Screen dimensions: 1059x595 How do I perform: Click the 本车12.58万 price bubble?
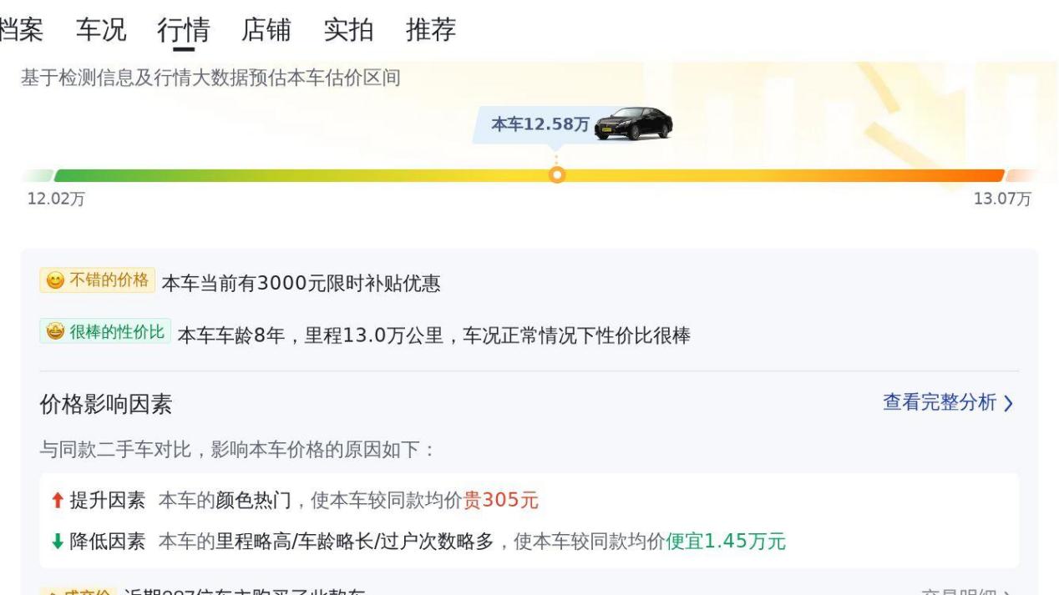(x=540, y=124)
